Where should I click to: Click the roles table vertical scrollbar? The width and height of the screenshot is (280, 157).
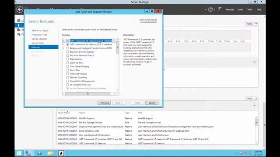pyautogui.click(x=257, y=123)
